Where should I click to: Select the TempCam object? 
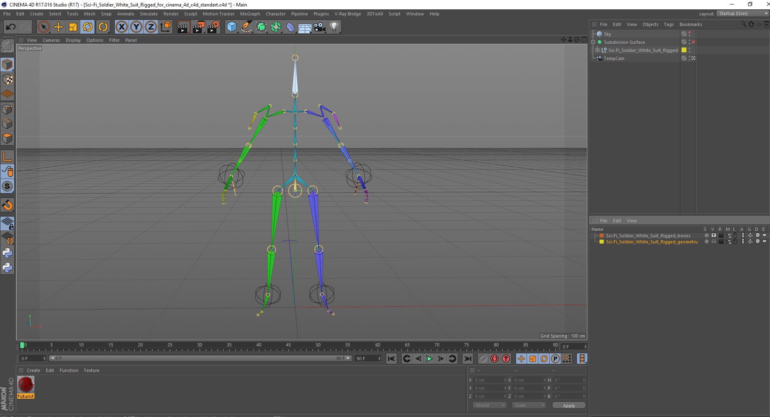[614, 58]
